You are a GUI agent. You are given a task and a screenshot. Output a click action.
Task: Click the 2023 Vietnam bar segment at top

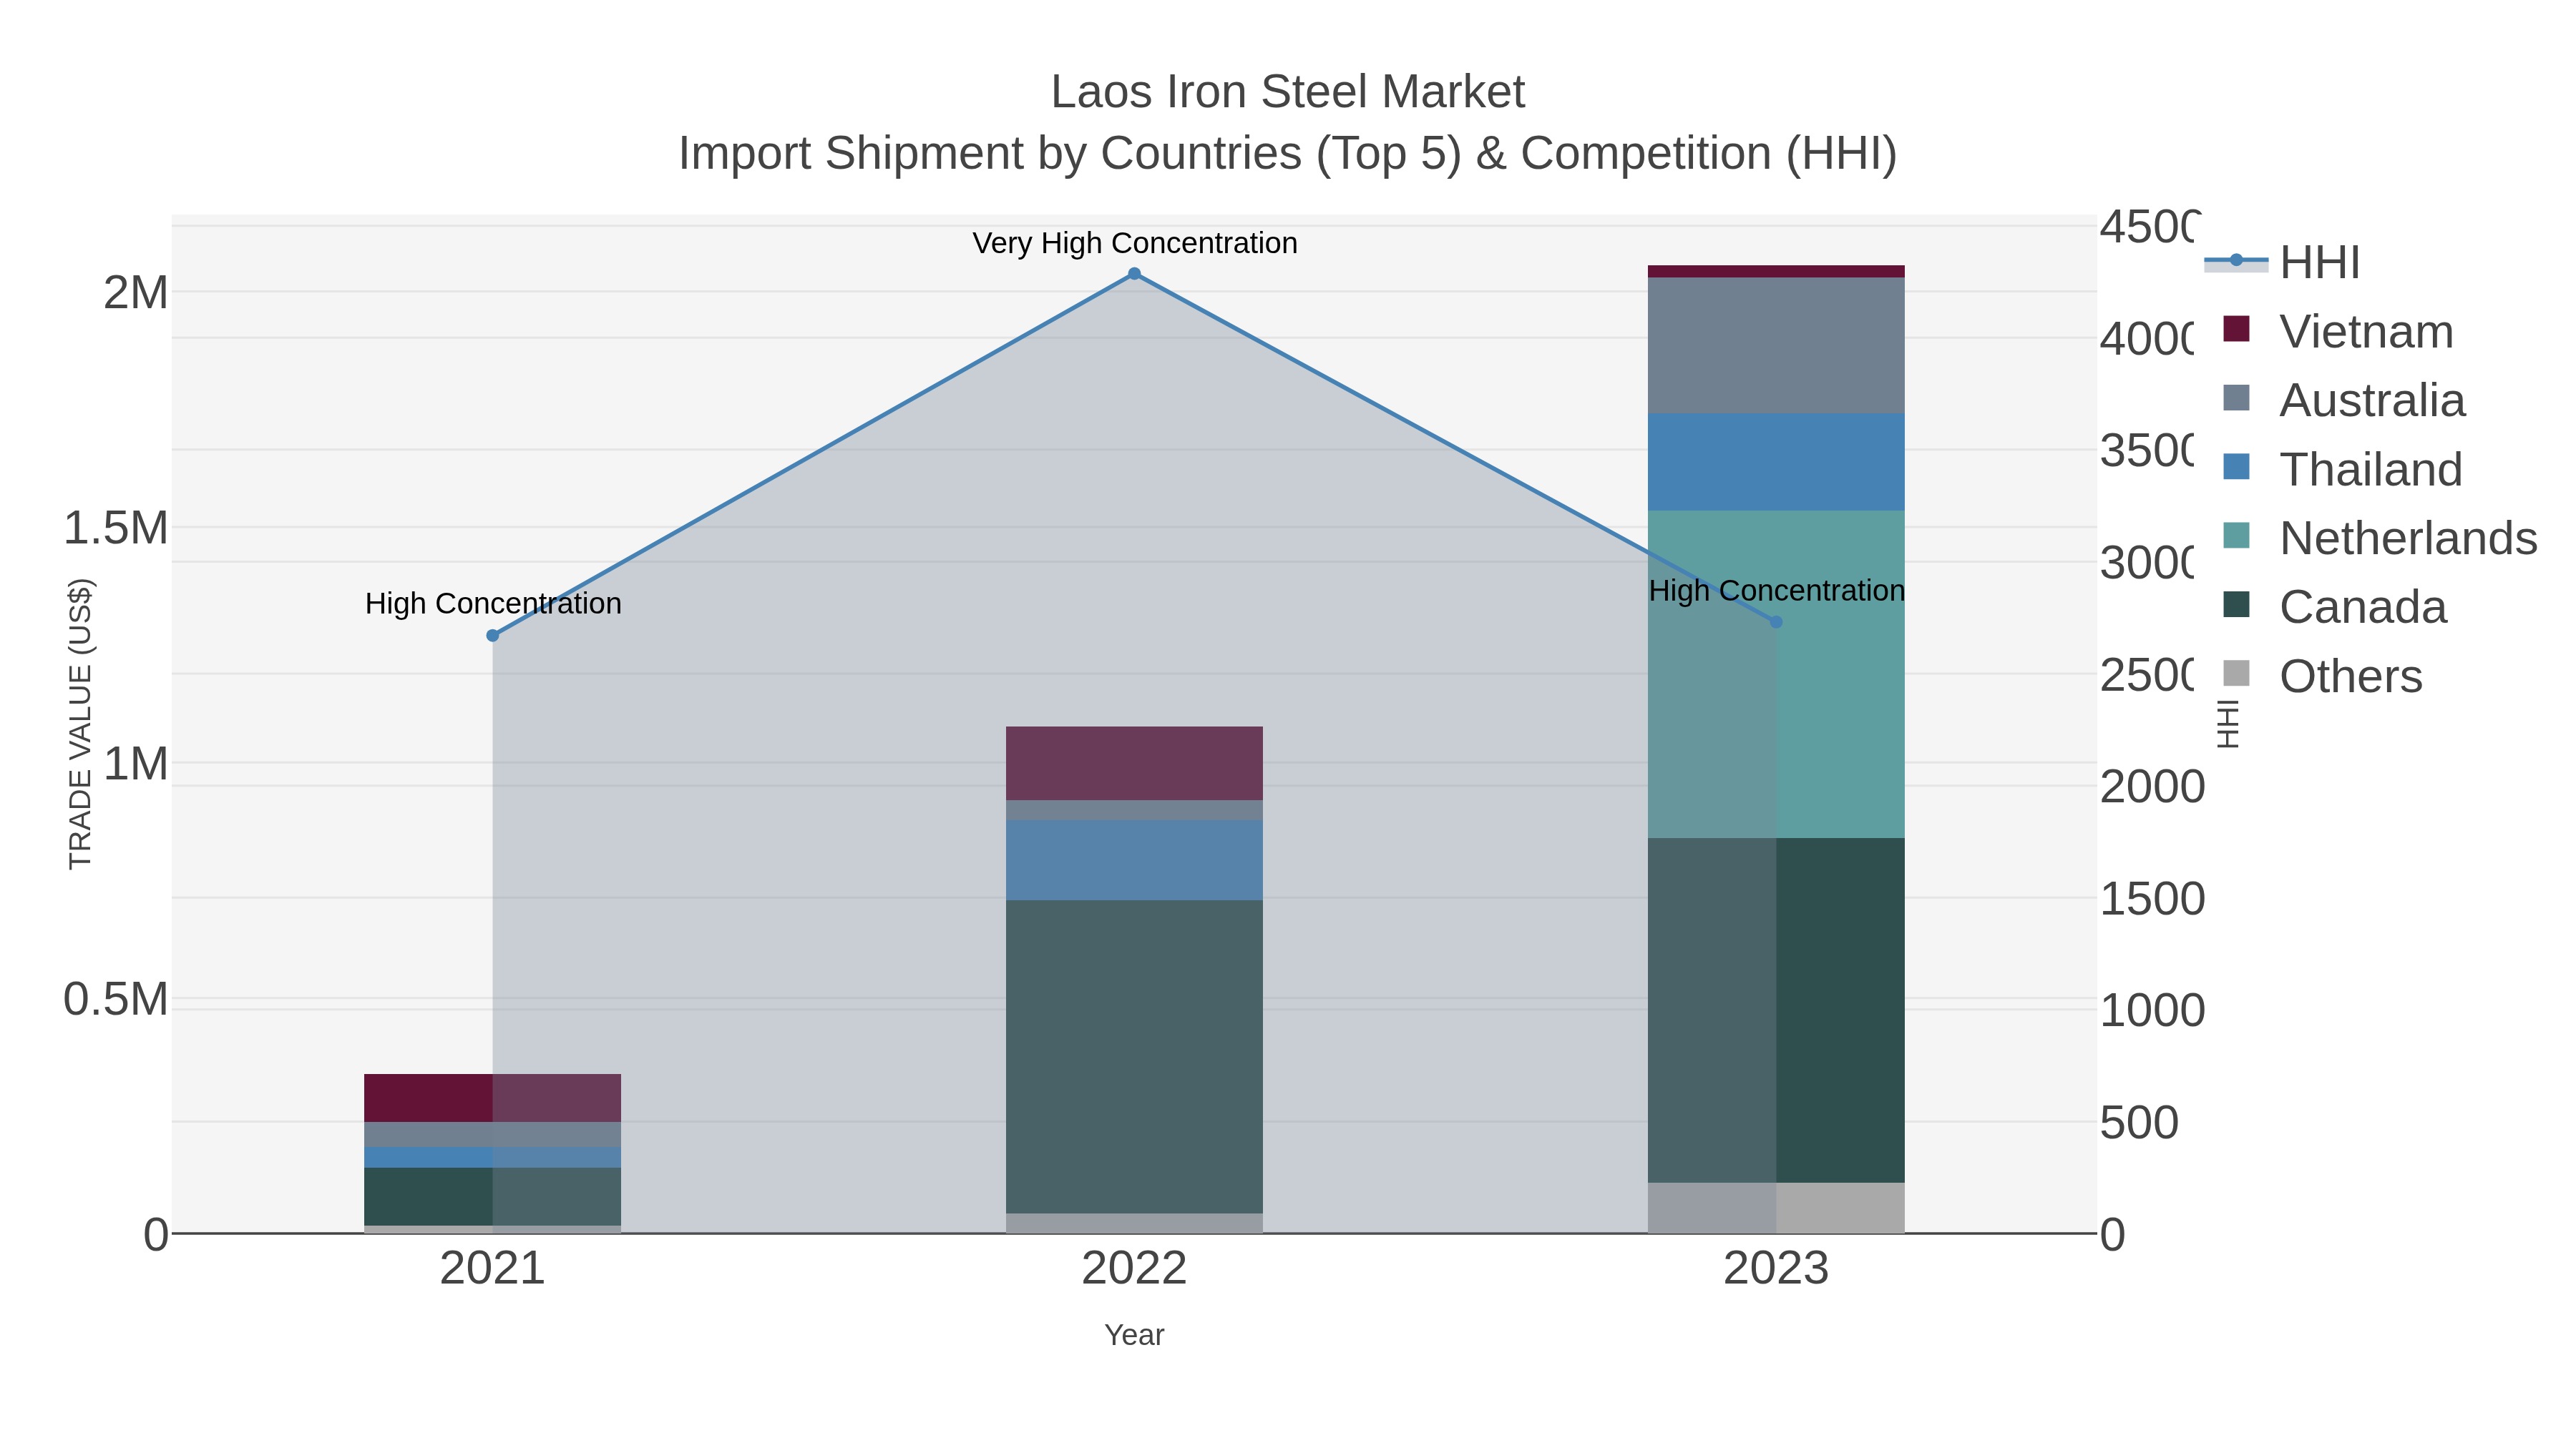pyautogui.click(x=1776, y=272)
